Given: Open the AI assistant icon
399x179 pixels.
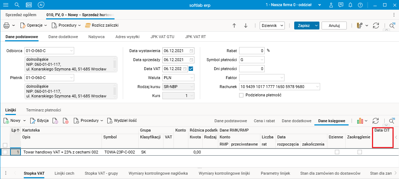Looking at the screenshot, I should (x=41, y=5).
